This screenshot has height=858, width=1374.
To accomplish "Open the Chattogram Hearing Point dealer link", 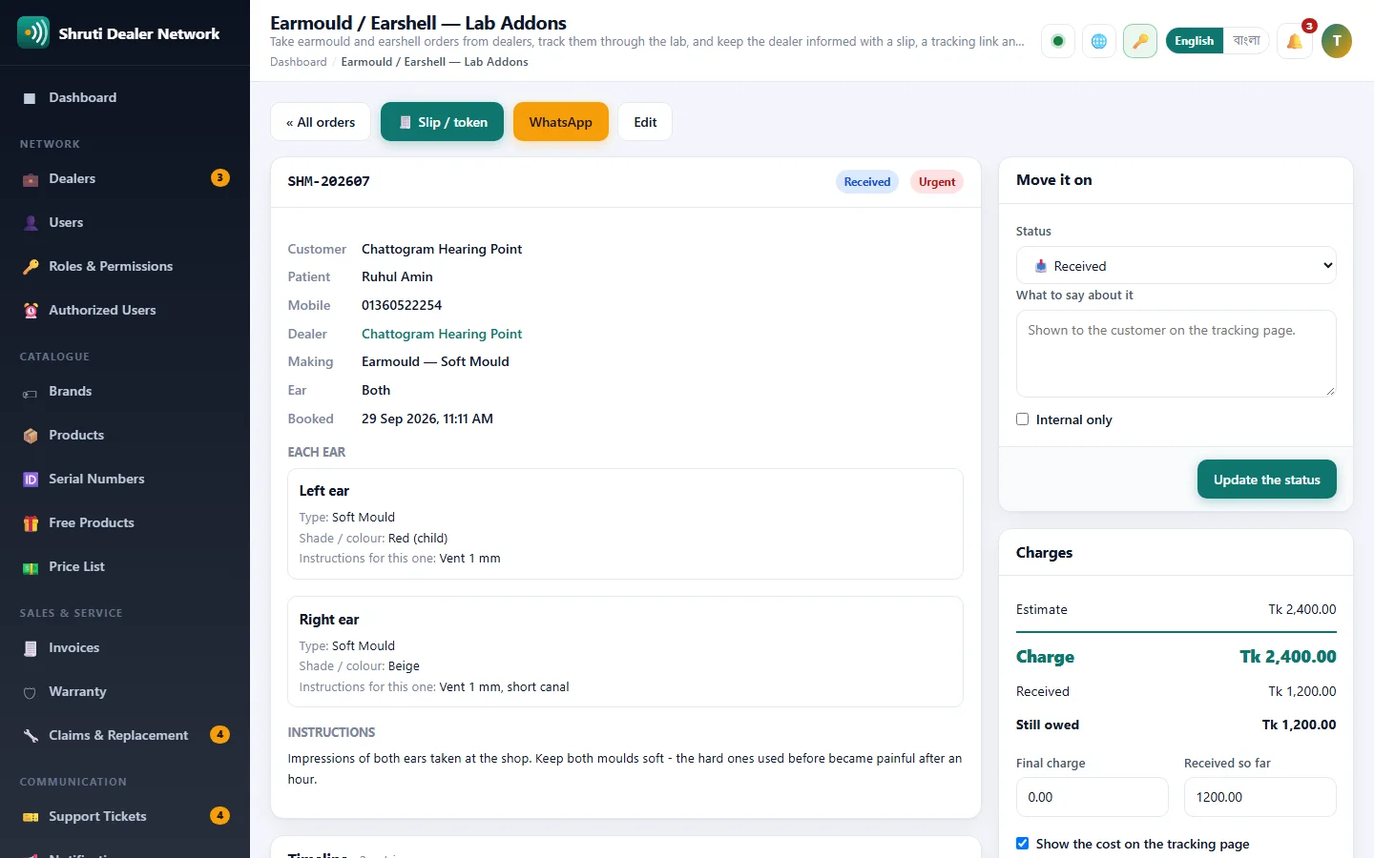I will coord(442,334).
